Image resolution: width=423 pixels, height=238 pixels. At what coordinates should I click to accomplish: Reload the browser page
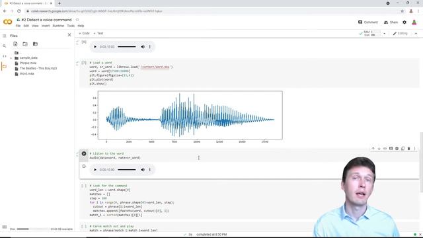coord(19,11)
